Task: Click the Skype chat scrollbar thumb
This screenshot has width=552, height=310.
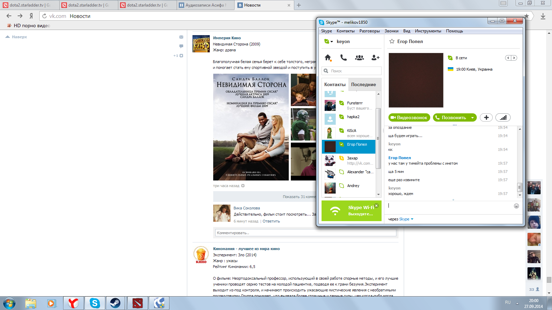Action: [520, 187]
